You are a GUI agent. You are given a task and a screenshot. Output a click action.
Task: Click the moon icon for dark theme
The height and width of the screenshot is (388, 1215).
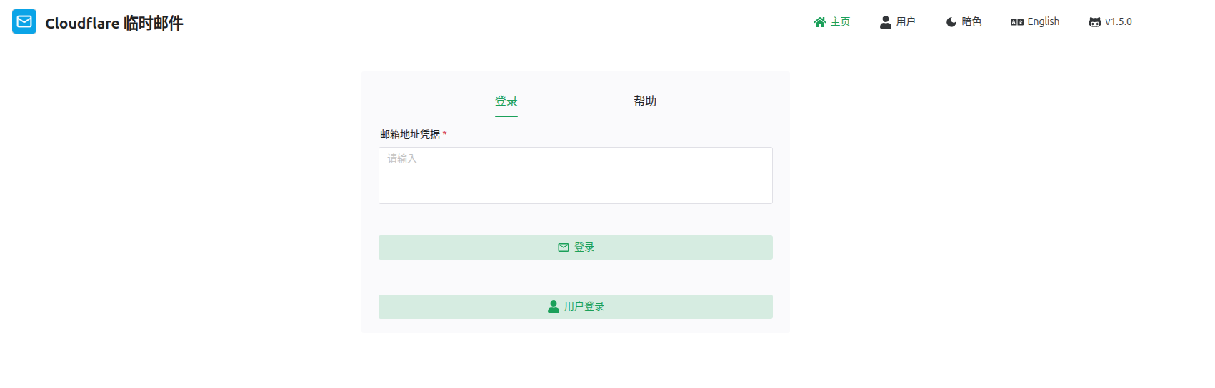click(951, 22)
